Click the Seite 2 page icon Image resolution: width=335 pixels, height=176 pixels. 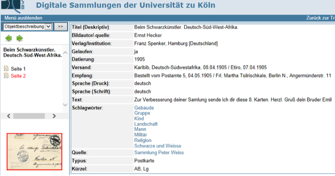click(6, 76)
